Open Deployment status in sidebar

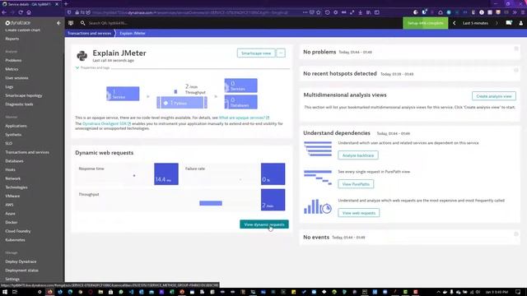22,271
